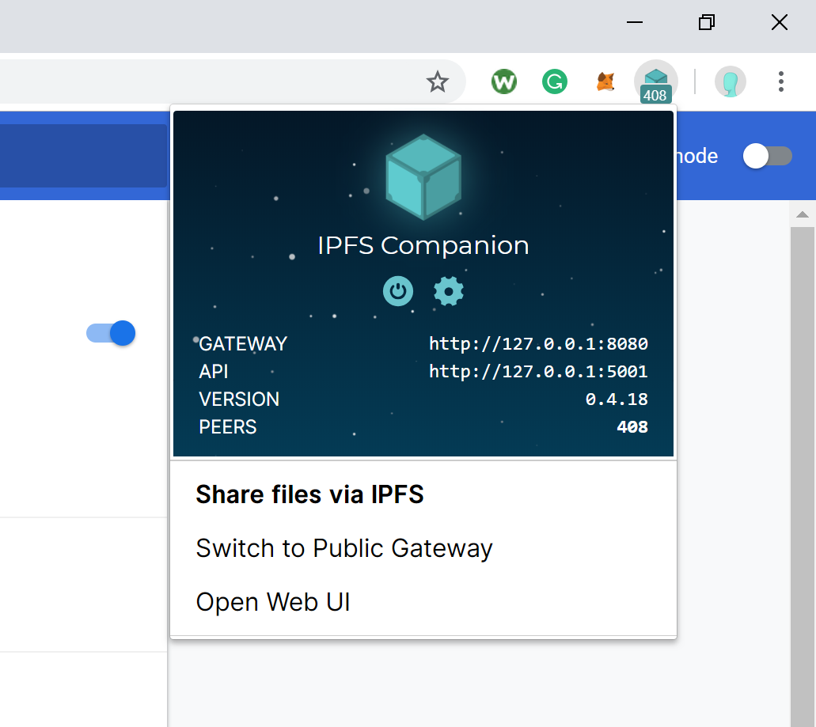Disable the blue toggle on the page
Viewport: 816px width, 727px height.
pyautogui.click(x=111, y=333)
